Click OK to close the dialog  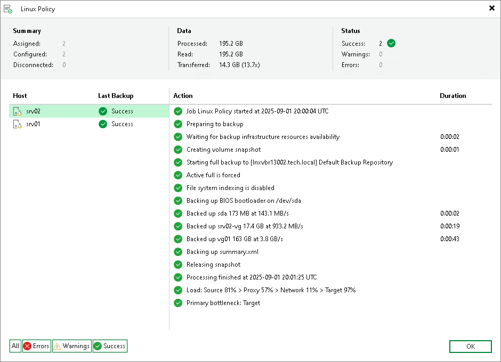pyautogui.click(x=470, y=347)
